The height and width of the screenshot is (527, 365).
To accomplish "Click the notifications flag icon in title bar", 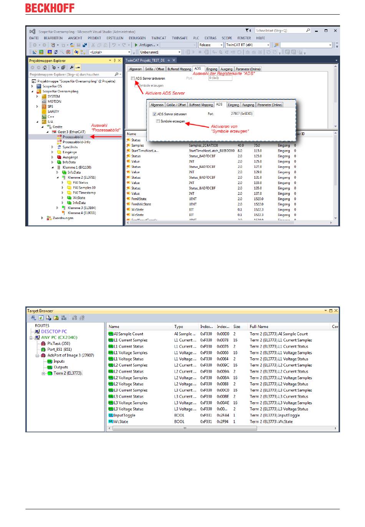I will pyautogui.click(x=248, y=30).
